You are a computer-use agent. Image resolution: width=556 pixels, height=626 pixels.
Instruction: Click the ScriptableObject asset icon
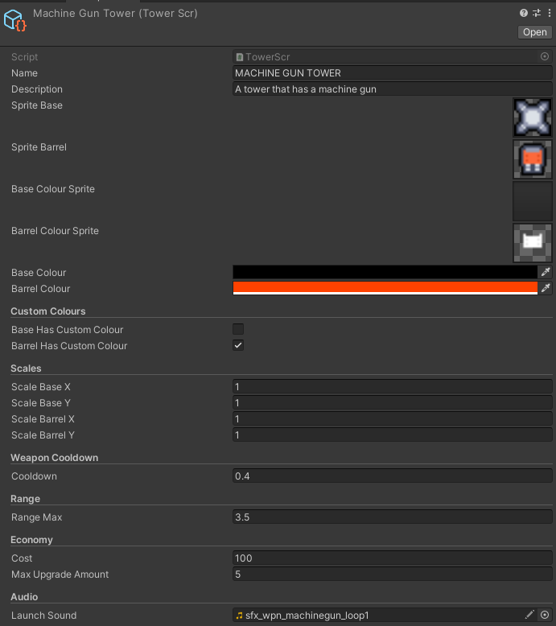(x=15, y=20)
